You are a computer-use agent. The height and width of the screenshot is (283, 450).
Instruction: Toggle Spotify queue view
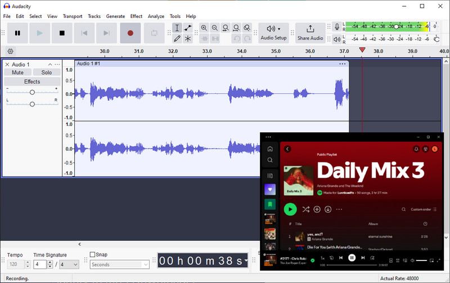pyautogui.click(x=398, y=260)
